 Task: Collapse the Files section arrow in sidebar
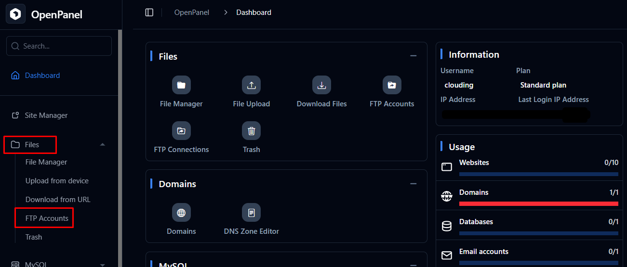pos(102,145)
